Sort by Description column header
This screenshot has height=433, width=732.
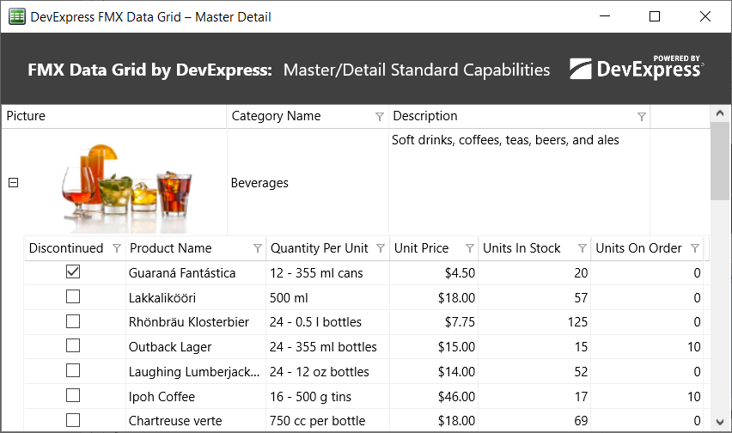coord(519,116)
